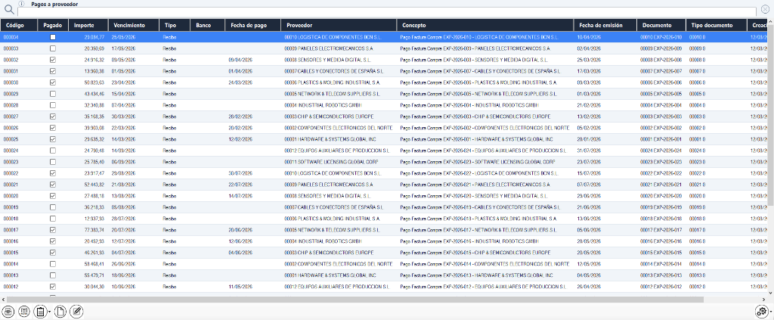
Task: Uncheck Pagado for EQUIPOS AUXILIARES EXP-2026-012 row
Action: coord(53,287)
